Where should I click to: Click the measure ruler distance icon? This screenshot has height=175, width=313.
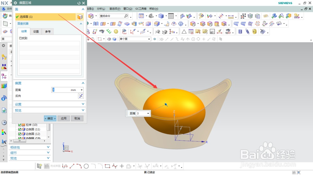coord(231,16)
